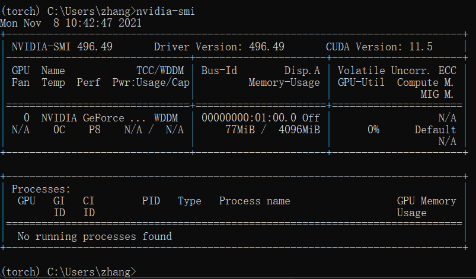Click the CUDA Version 11.5 text
The image size is (476, 279).
coord(379,47)
